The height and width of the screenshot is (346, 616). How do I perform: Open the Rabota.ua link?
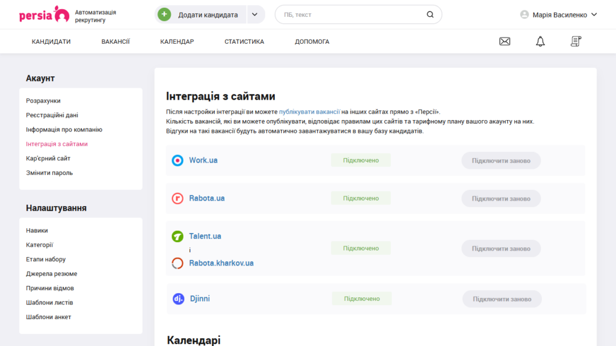click(207, 198)
